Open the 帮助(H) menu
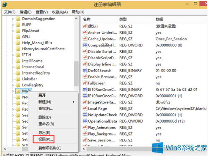The height and width of the screenshot is (156, 208). coord(78,12)
